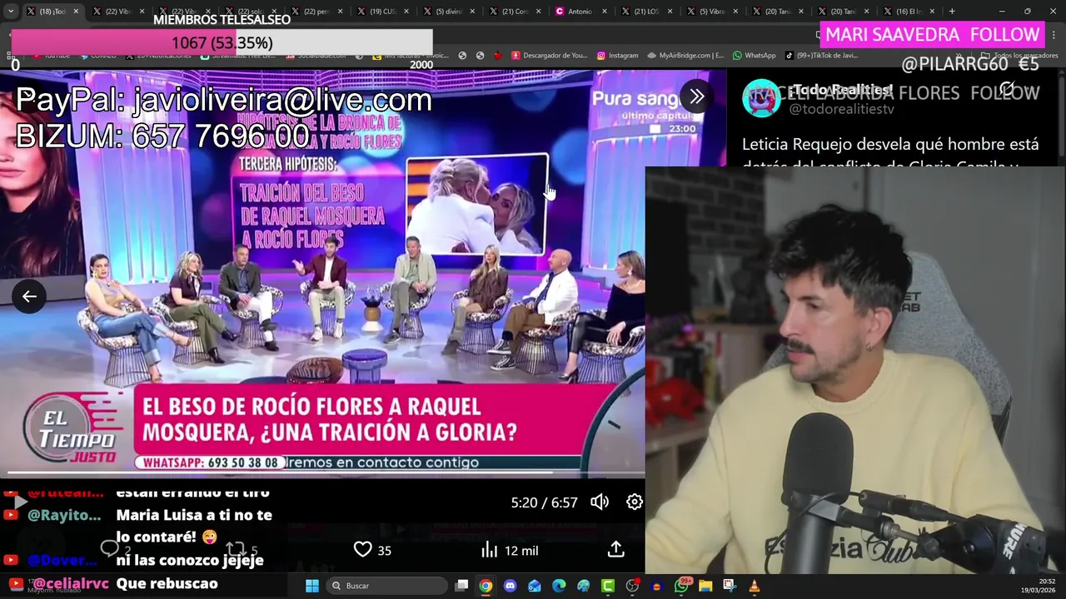The width and height of the screenshot is (1066, 599).
Task: Click the Leticia Requejo desvela post text
Action: tap(890, 154)
